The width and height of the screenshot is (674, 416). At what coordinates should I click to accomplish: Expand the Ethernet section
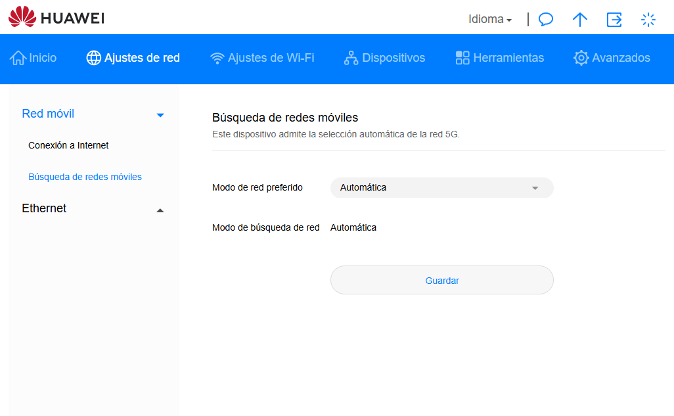160,210
